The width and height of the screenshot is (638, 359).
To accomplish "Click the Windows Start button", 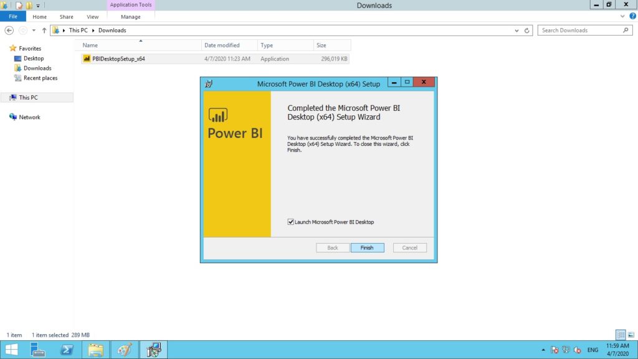I will pyautogui.click(x=11, y=350).
